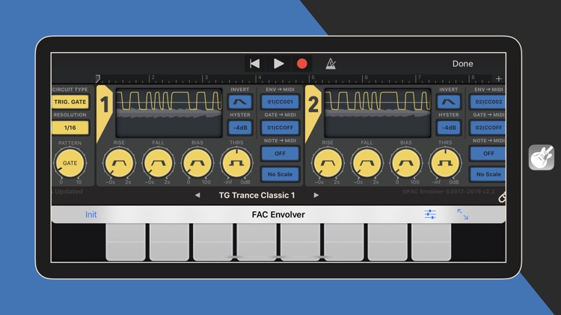Toggle envelope 1 INVERT button
This screenshot has height=315, width=561.
pyautogui.click(x=240, y=102)
